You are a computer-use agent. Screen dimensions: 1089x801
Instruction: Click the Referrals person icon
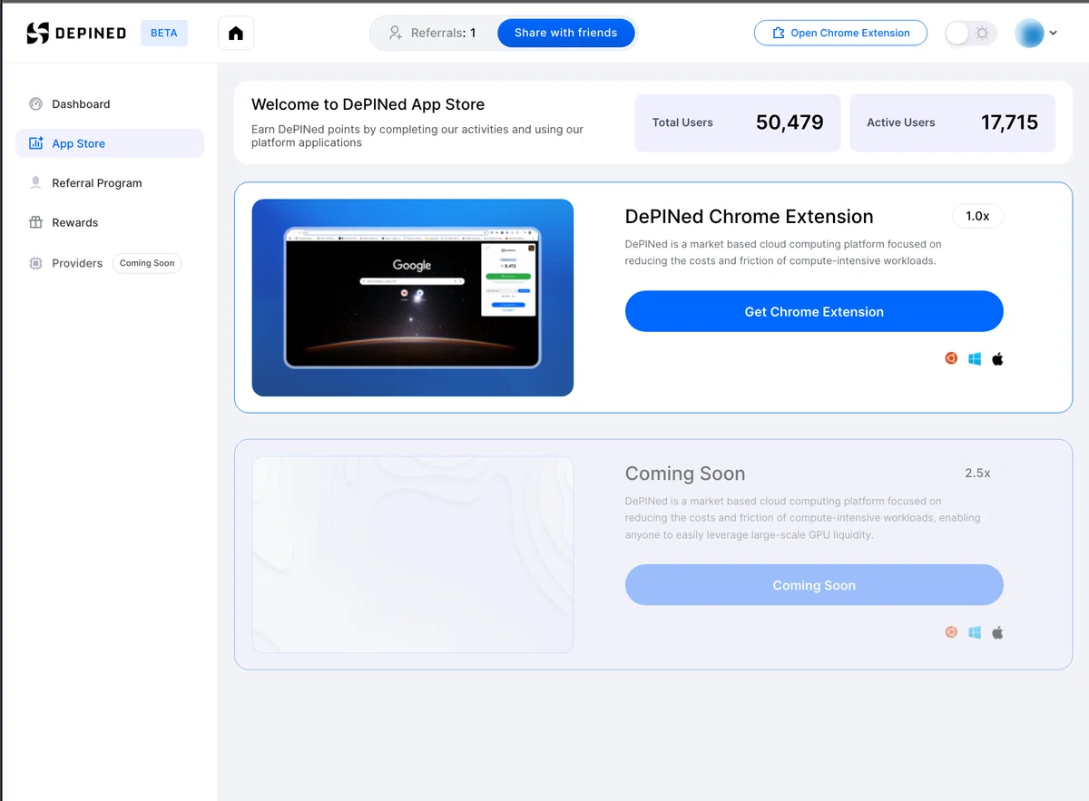395,33
